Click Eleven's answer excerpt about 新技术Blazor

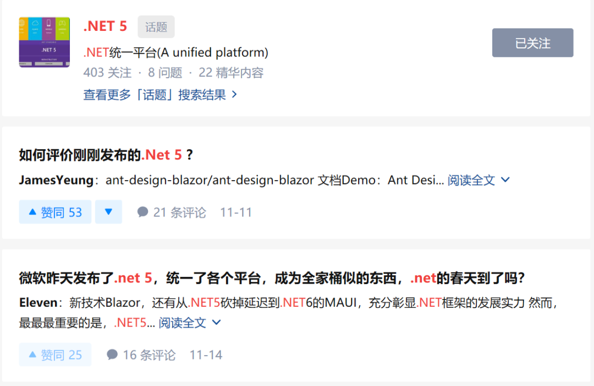click(288, 313)
